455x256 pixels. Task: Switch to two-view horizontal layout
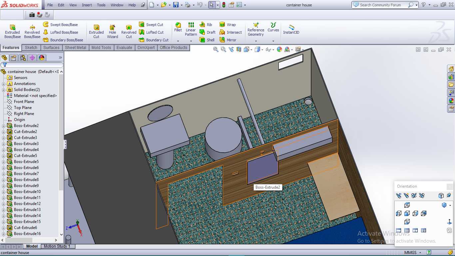click(x=407, y=230)
